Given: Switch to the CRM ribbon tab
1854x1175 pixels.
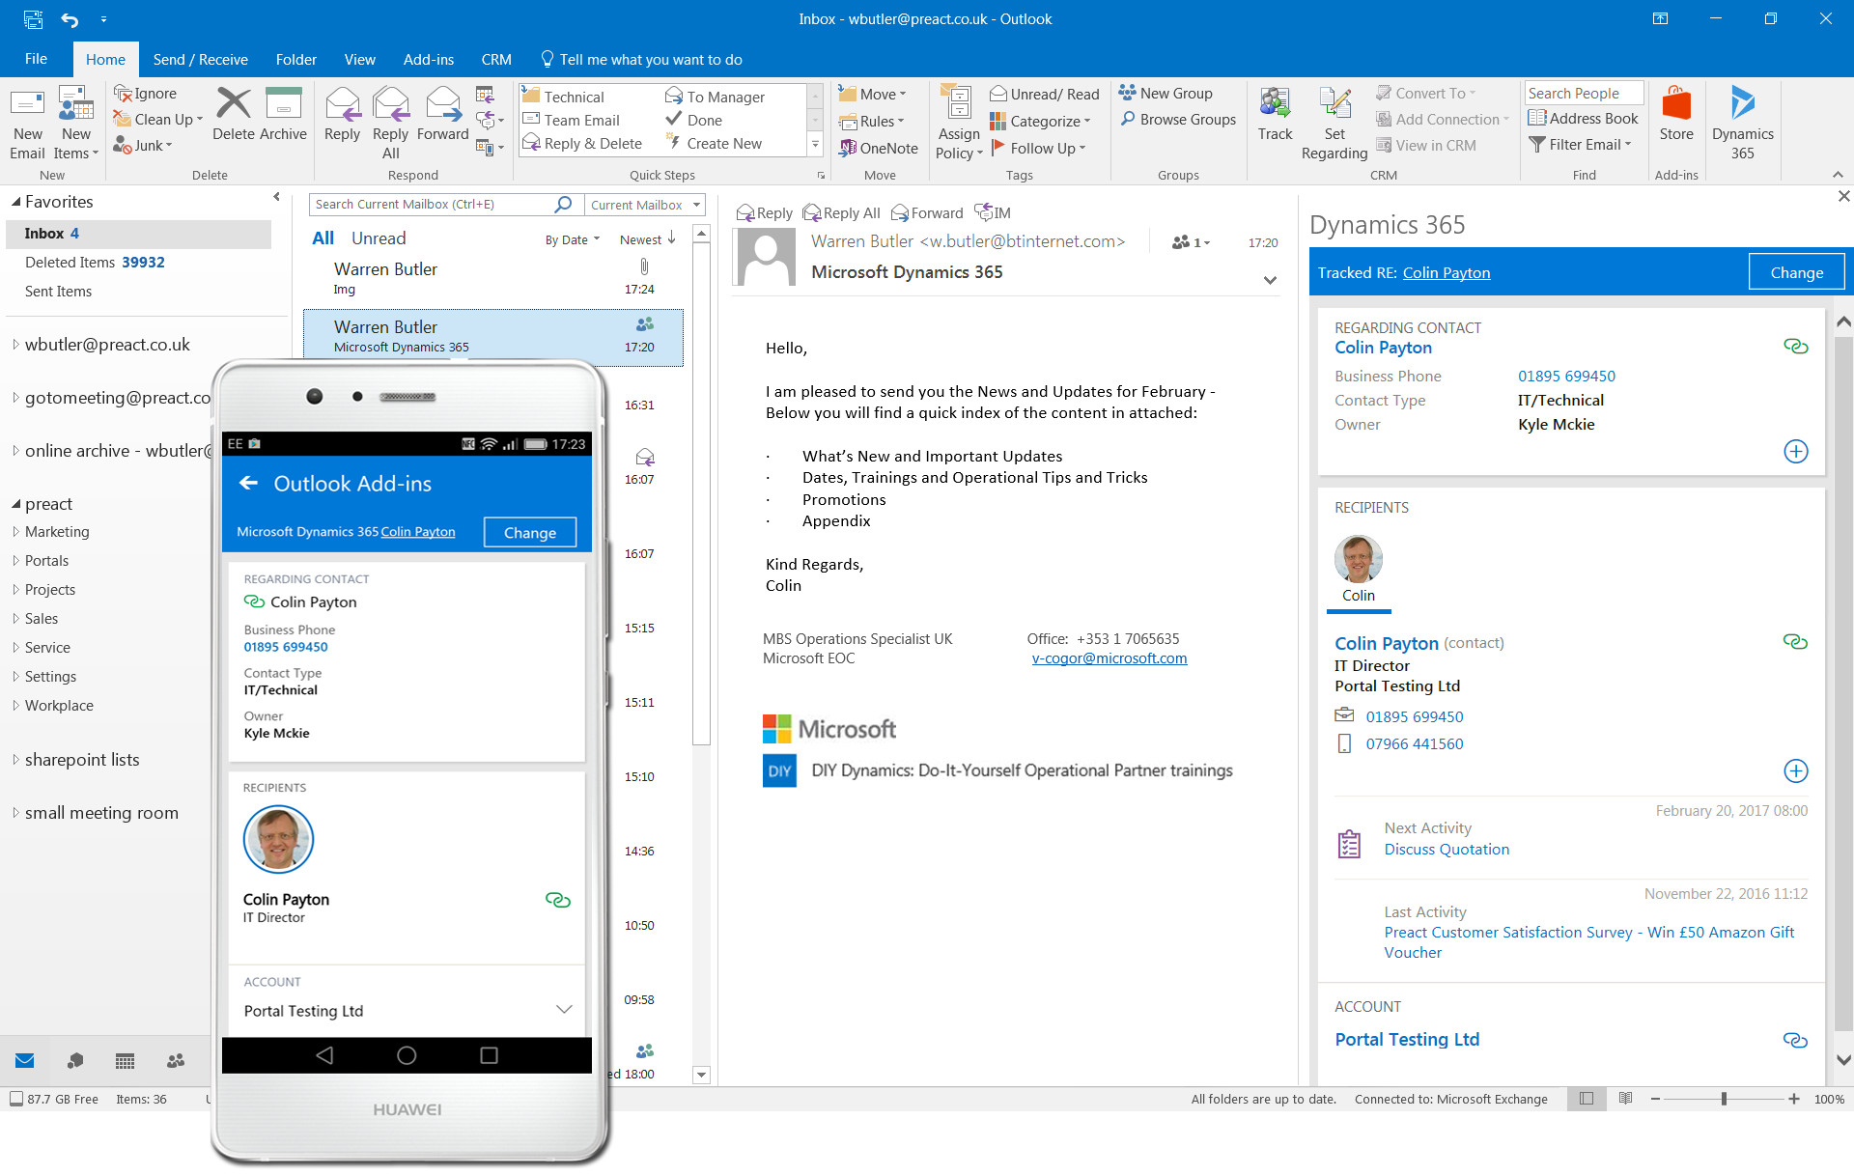Looking at the screenshot, I should 495,59.
